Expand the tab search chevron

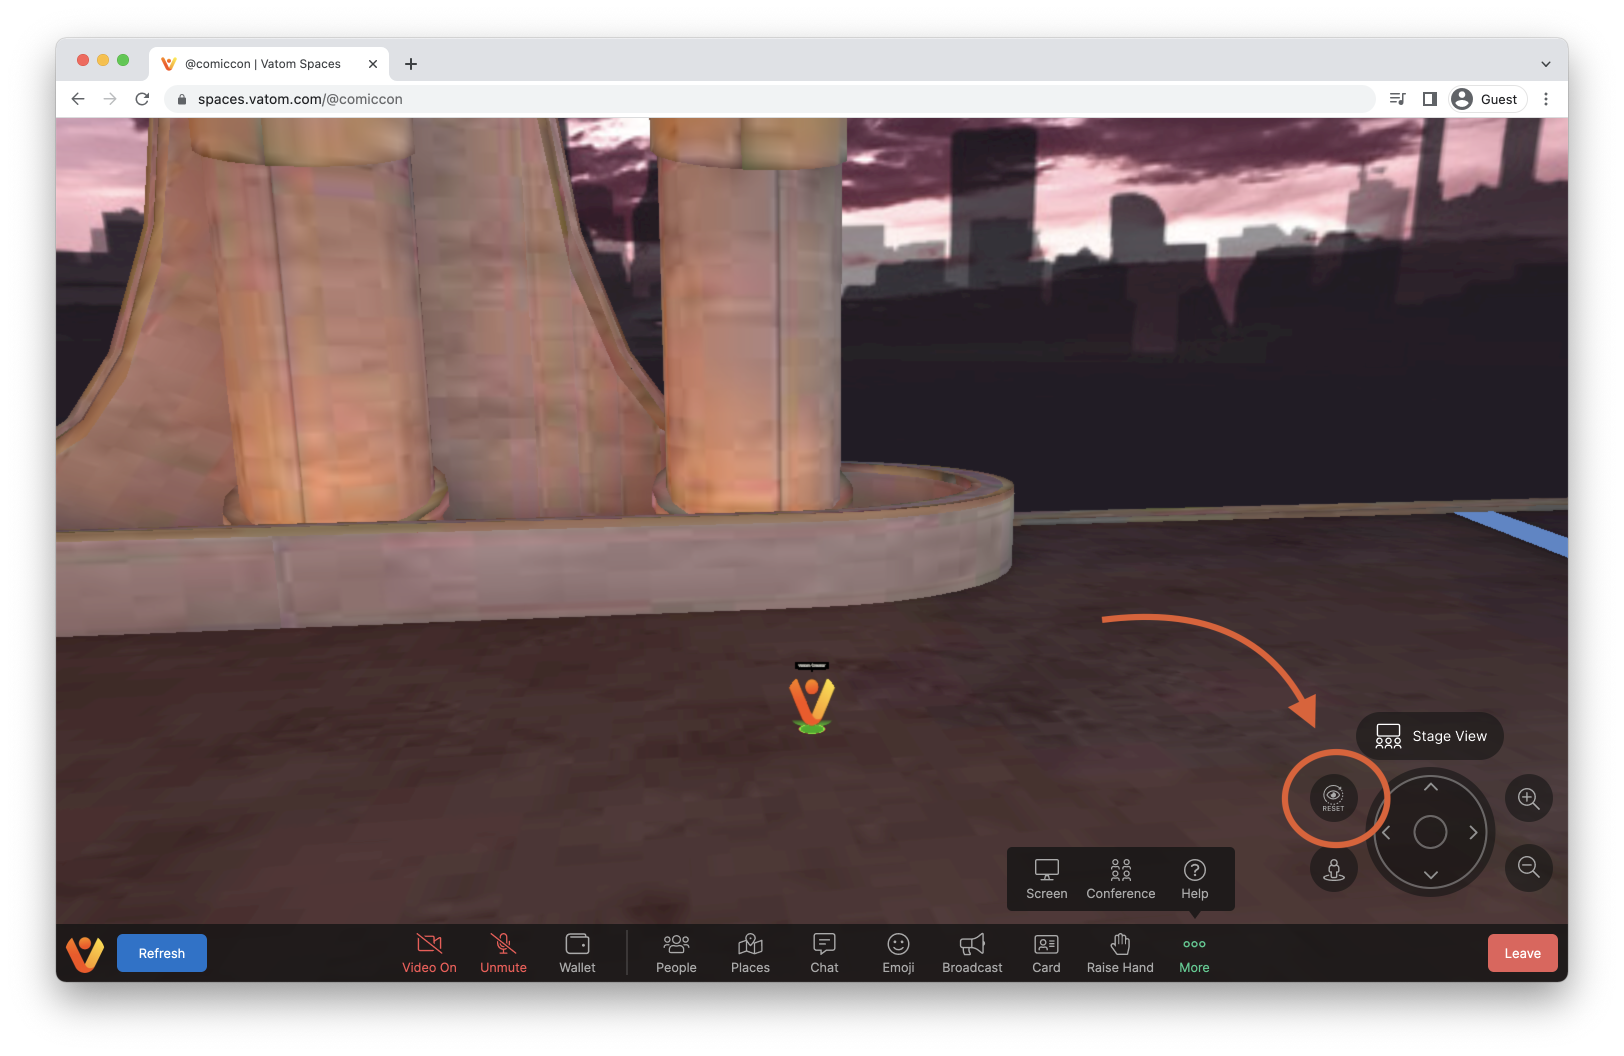coord(1545,64)
